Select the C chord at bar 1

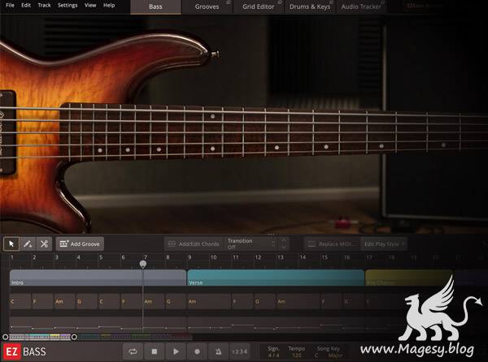(x=20, y=301)
